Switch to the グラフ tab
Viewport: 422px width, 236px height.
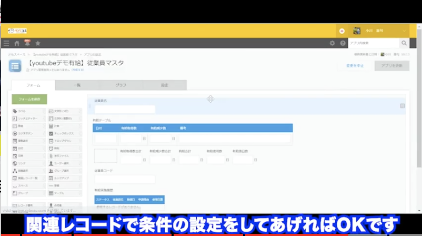120,85
